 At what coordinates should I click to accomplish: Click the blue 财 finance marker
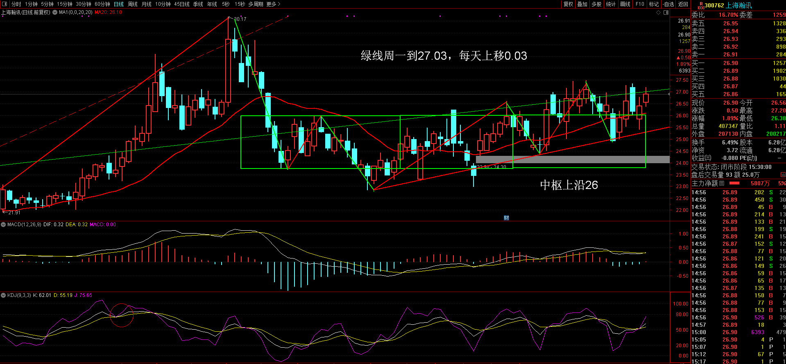[506, 218]
